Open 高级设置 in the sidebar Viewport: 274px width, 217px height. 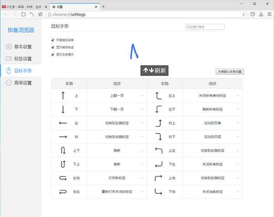[21, 83]
